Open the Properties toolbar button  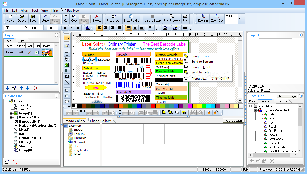tap(114, 18)
